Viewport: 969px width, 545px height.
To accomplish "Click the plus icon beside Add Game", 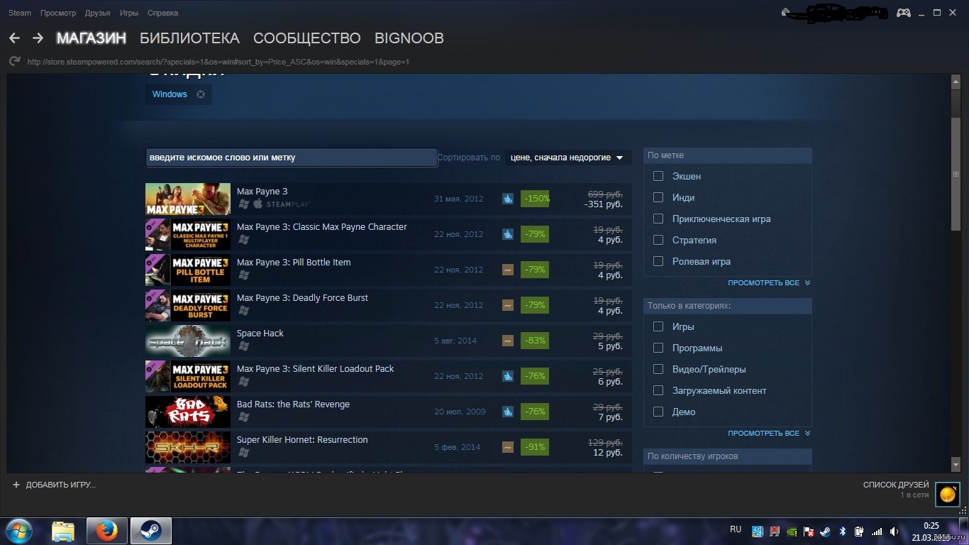I will [x=16, y=485].
